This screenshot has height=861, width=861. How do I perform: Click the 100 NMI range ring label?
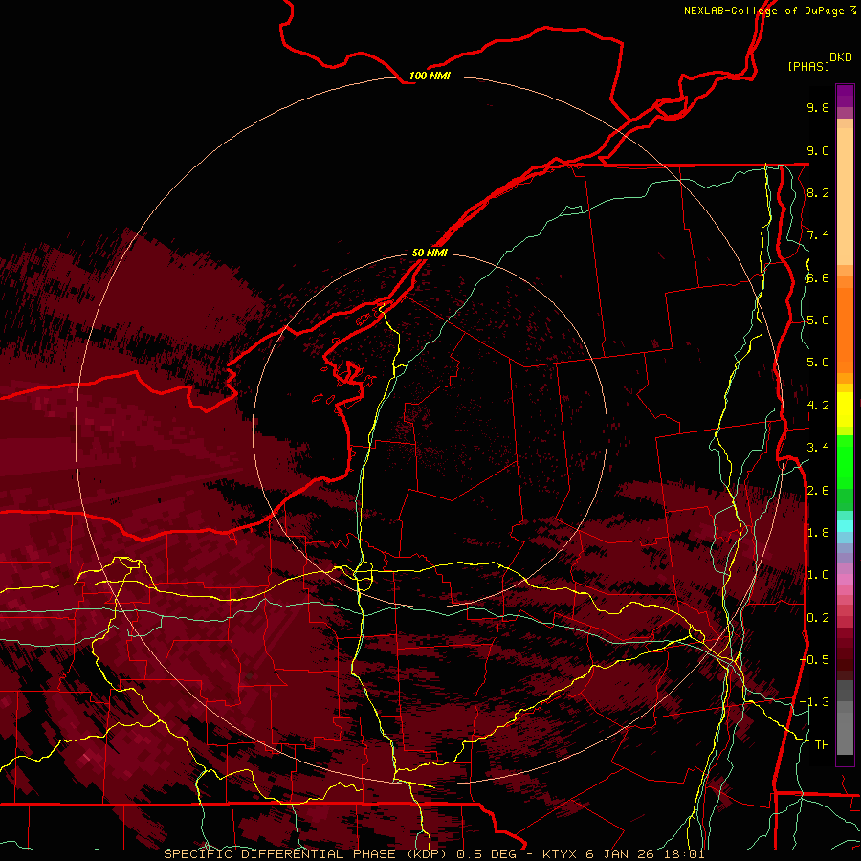click(430, 76)
